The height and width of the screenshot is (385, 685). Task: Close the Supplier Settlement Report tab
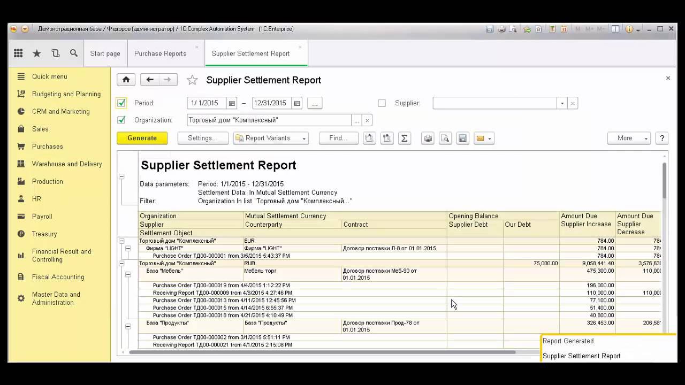point(300,47)
